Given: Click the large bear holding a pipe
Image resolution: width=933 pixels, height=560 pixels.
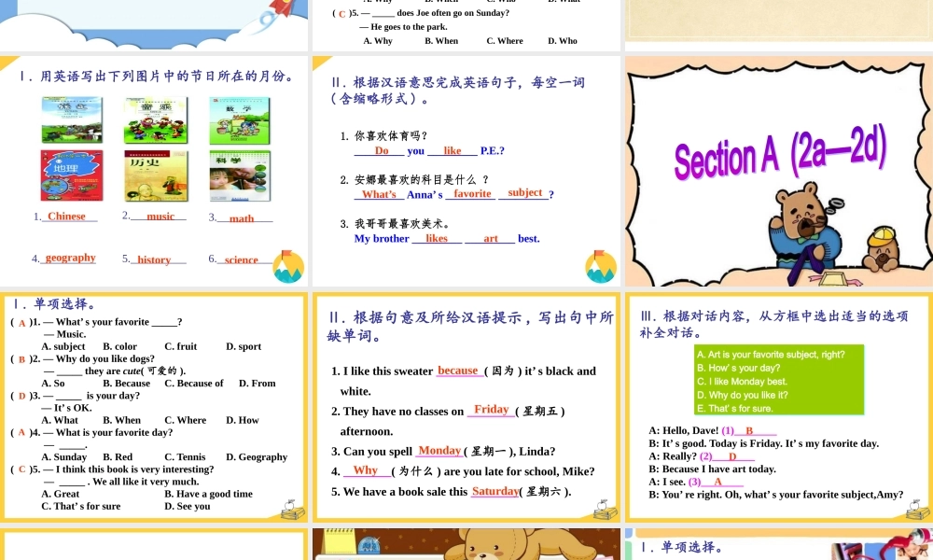Looking at the screenshot, I should [805, 233].
